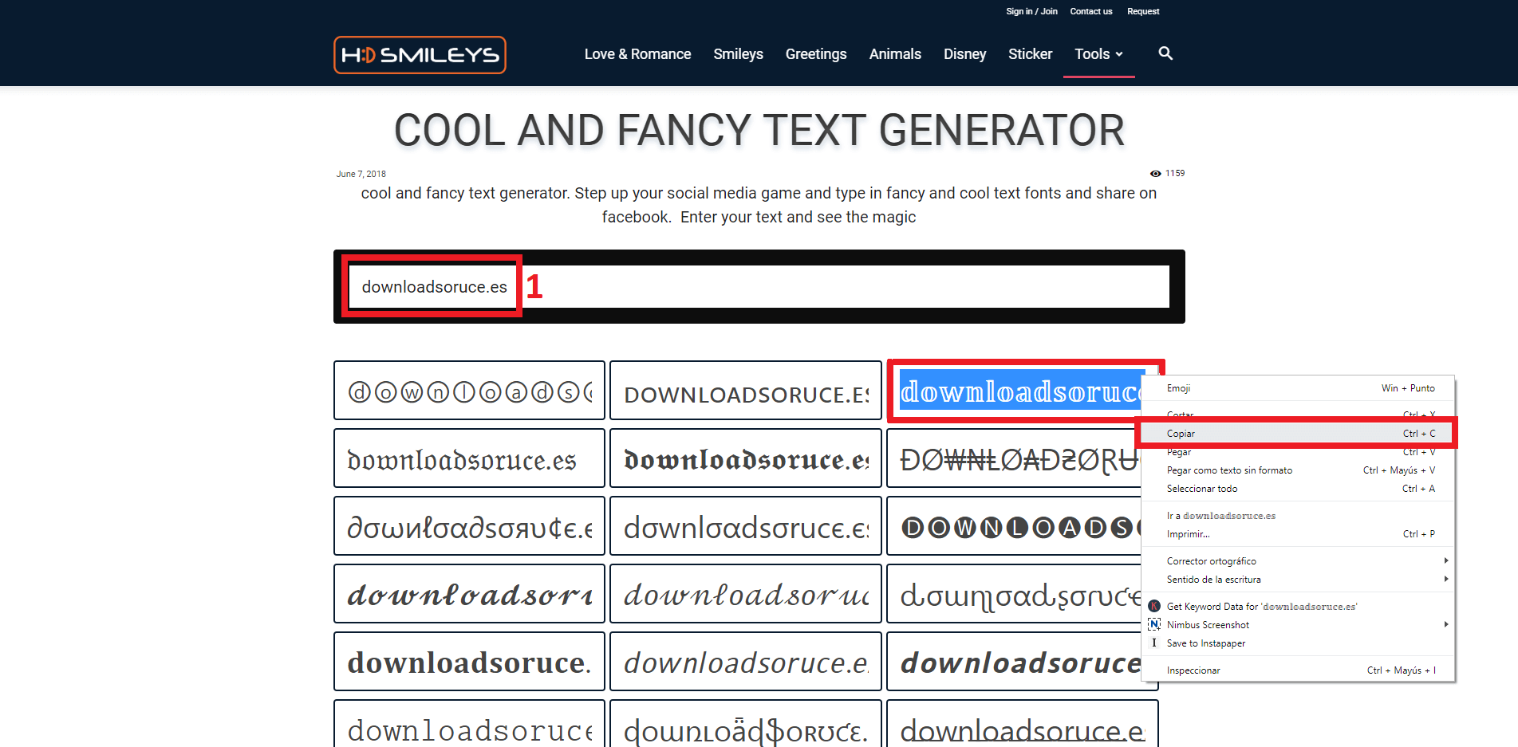Go to Greetings section
Viewport: 1518px width, 747px height.
(816, 54)
